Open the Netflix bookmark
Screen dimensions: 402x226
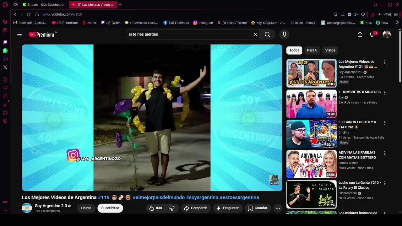90,23
